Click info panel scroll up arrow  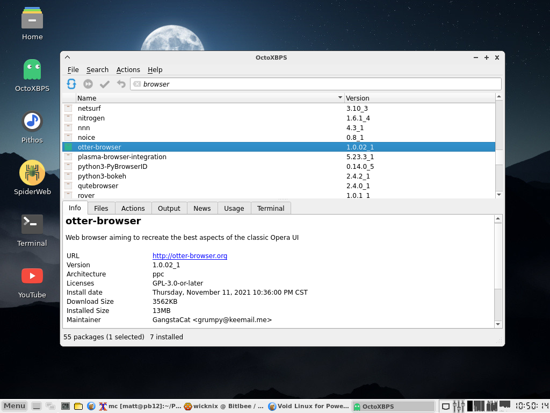(498, 219)
